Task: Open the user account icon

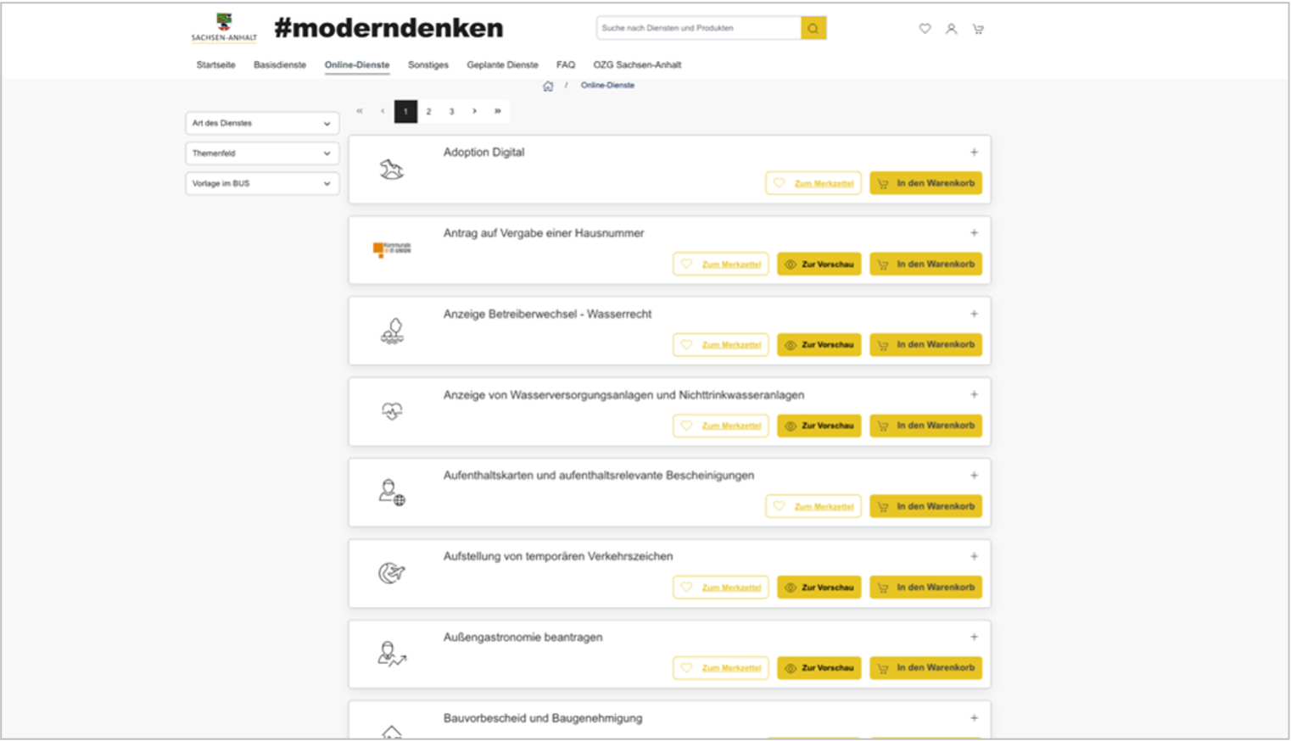Action: pyautogui.click(x=951, y=29)
